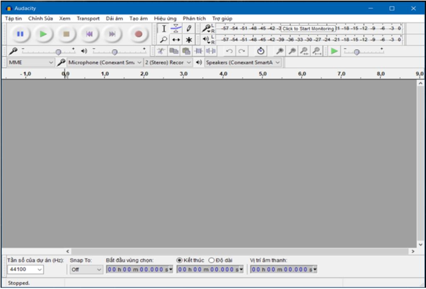Open the Trợ giúp menu

pos(222,18)
